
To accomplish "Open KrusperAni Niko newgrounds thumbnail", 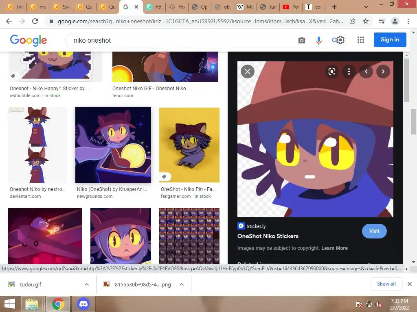I will 113,145.
